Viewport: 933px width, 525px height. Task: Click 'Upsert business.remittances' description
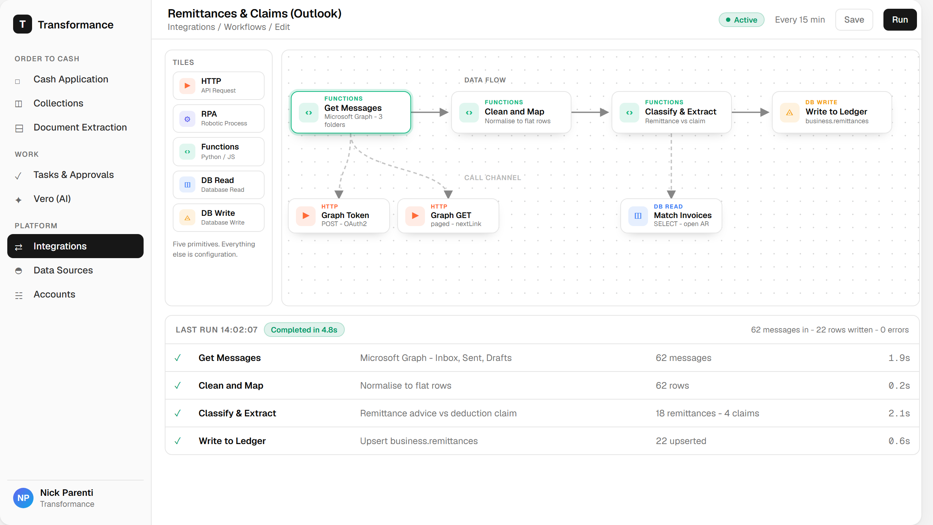(x=419, y=441)
